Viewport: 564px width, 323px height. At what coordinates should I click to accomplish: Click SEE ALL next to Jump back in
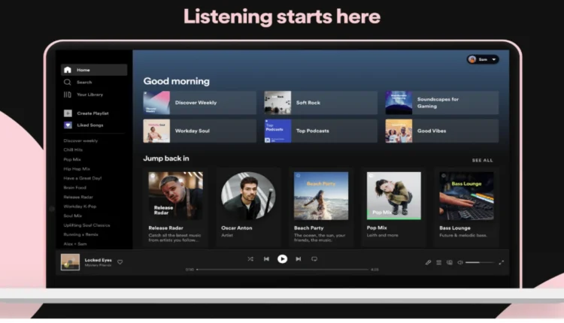click(x=482, y=160)
